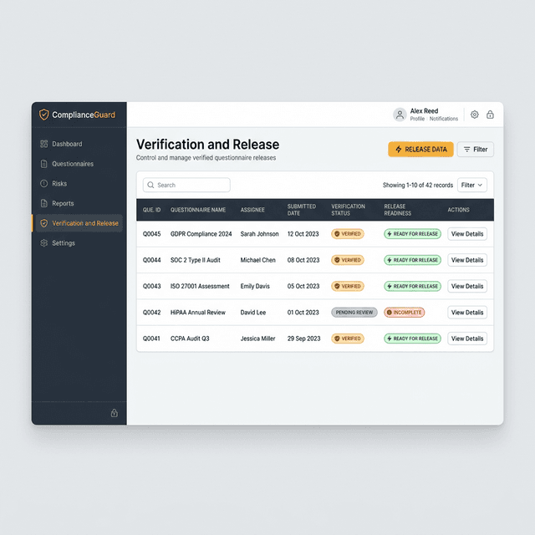Click the magnifier icon in search box
Viewport: 535px width, 535px height.
coord(150,185)
